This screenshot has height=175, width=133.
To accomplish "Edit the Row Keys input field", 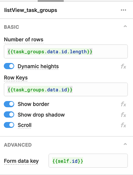I will (66, 90).
